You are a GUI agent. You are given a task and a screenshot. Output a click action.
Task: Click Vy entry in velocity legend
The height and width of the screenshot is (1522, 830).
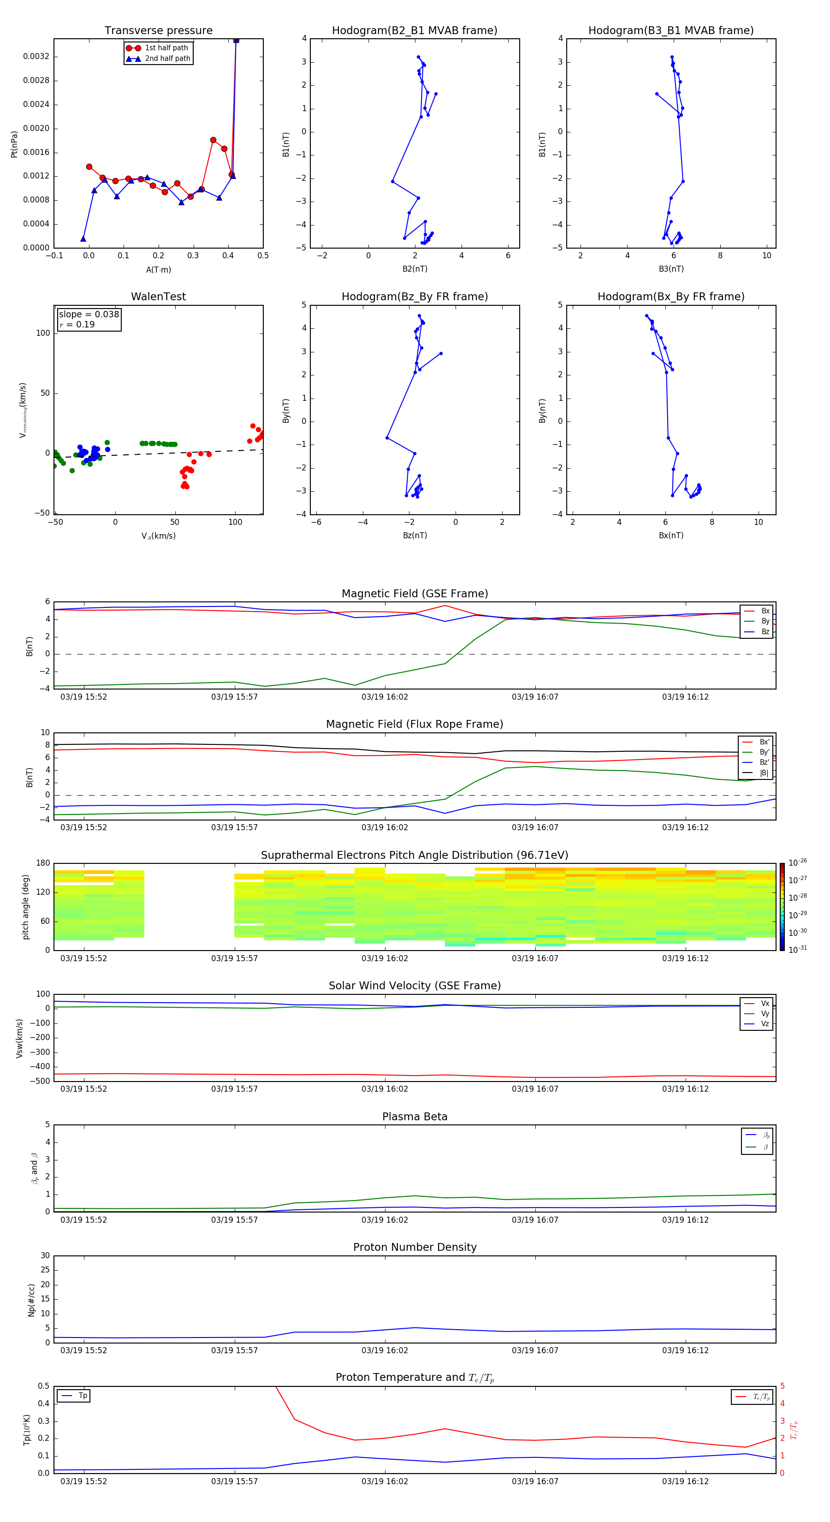[757, 1014]
